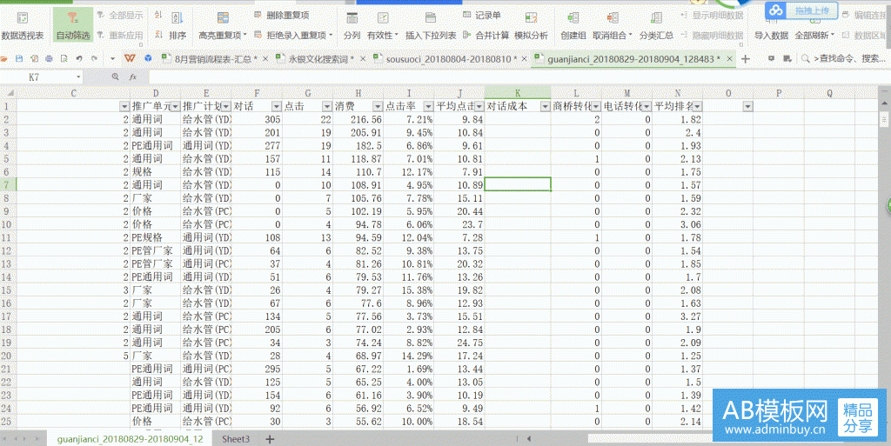
Task: Switch to sousuoci_20180804-20180810 document tab
Action: 446,58
